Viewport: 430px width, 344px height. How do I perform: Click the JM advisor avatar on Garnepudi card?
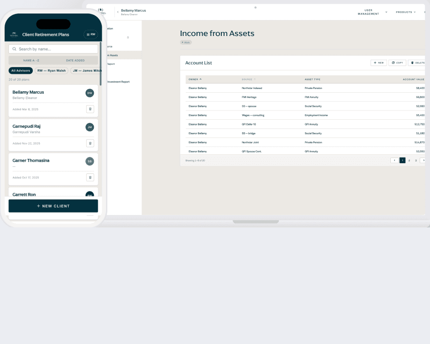pyautogui.click(x=90, y=127)
